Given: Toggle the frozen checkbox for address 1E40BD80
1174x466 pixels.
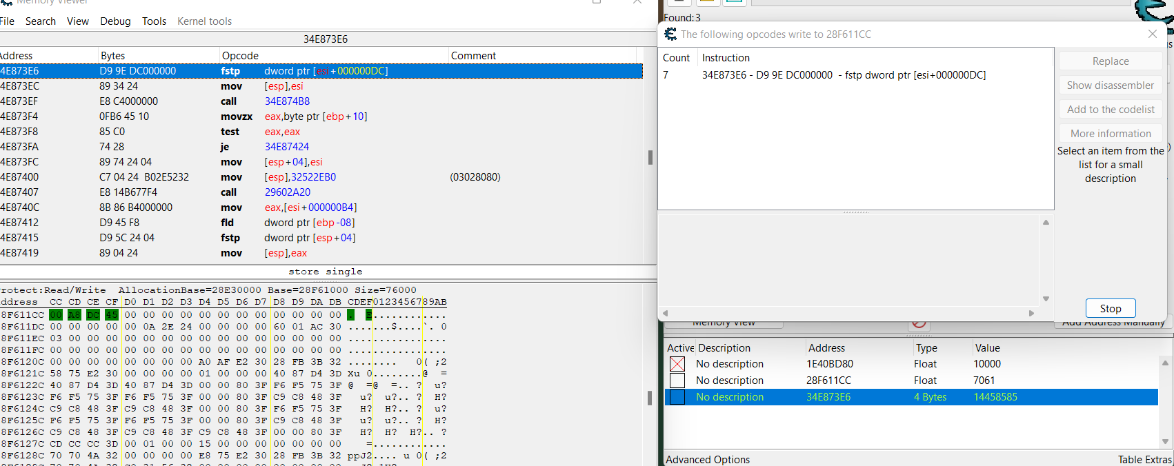Looking at the screenshot, I should 677,364.
